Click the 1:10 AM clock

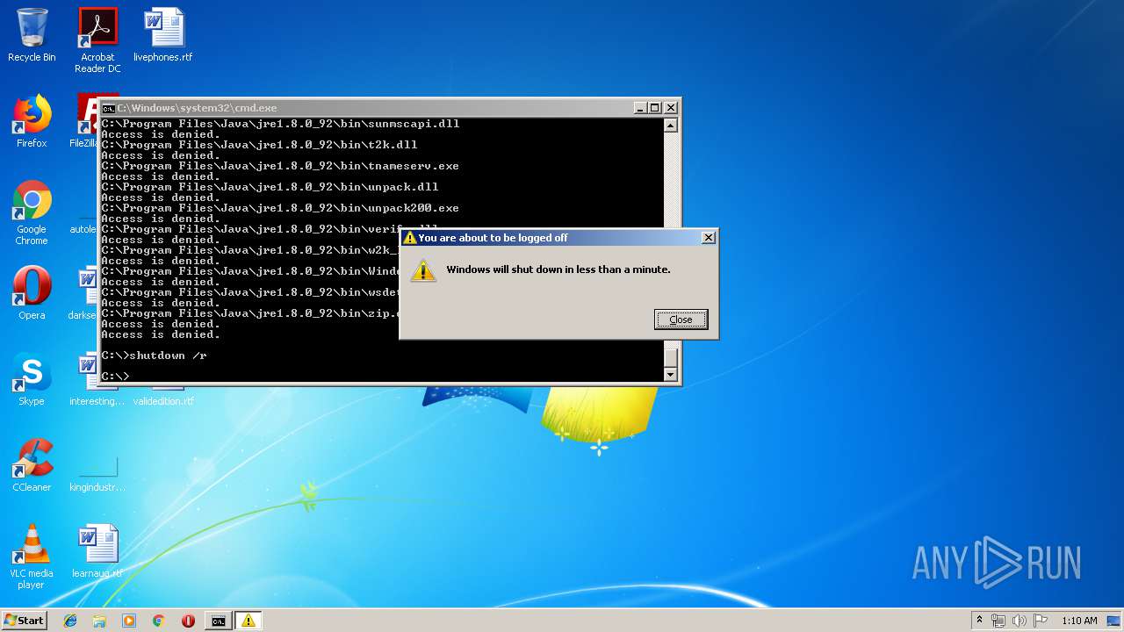coord(1079,621)
